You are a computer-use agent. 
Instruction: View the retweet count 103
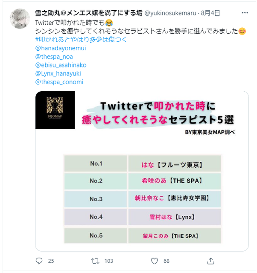tap(109, 261)
